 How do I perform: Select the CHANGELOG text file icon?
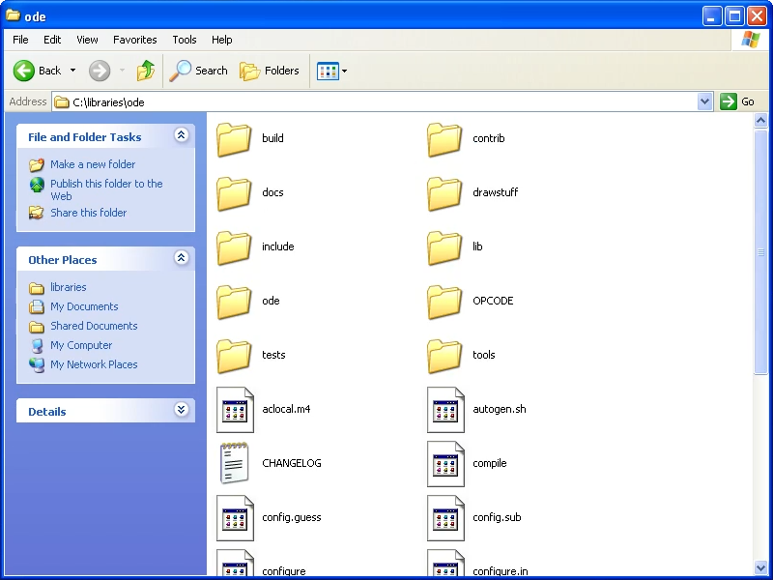point(234,463)
